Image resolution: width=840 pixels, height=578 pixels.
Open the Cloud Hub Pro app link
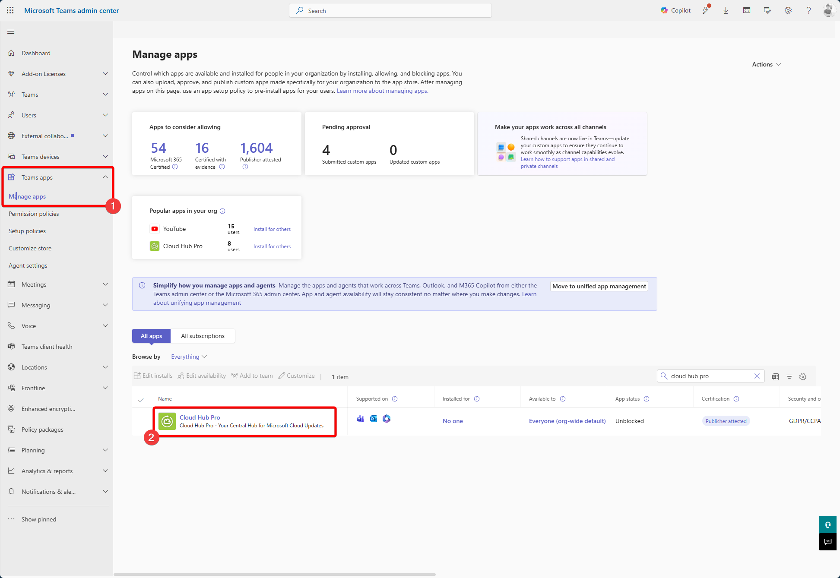pos(200,417)
